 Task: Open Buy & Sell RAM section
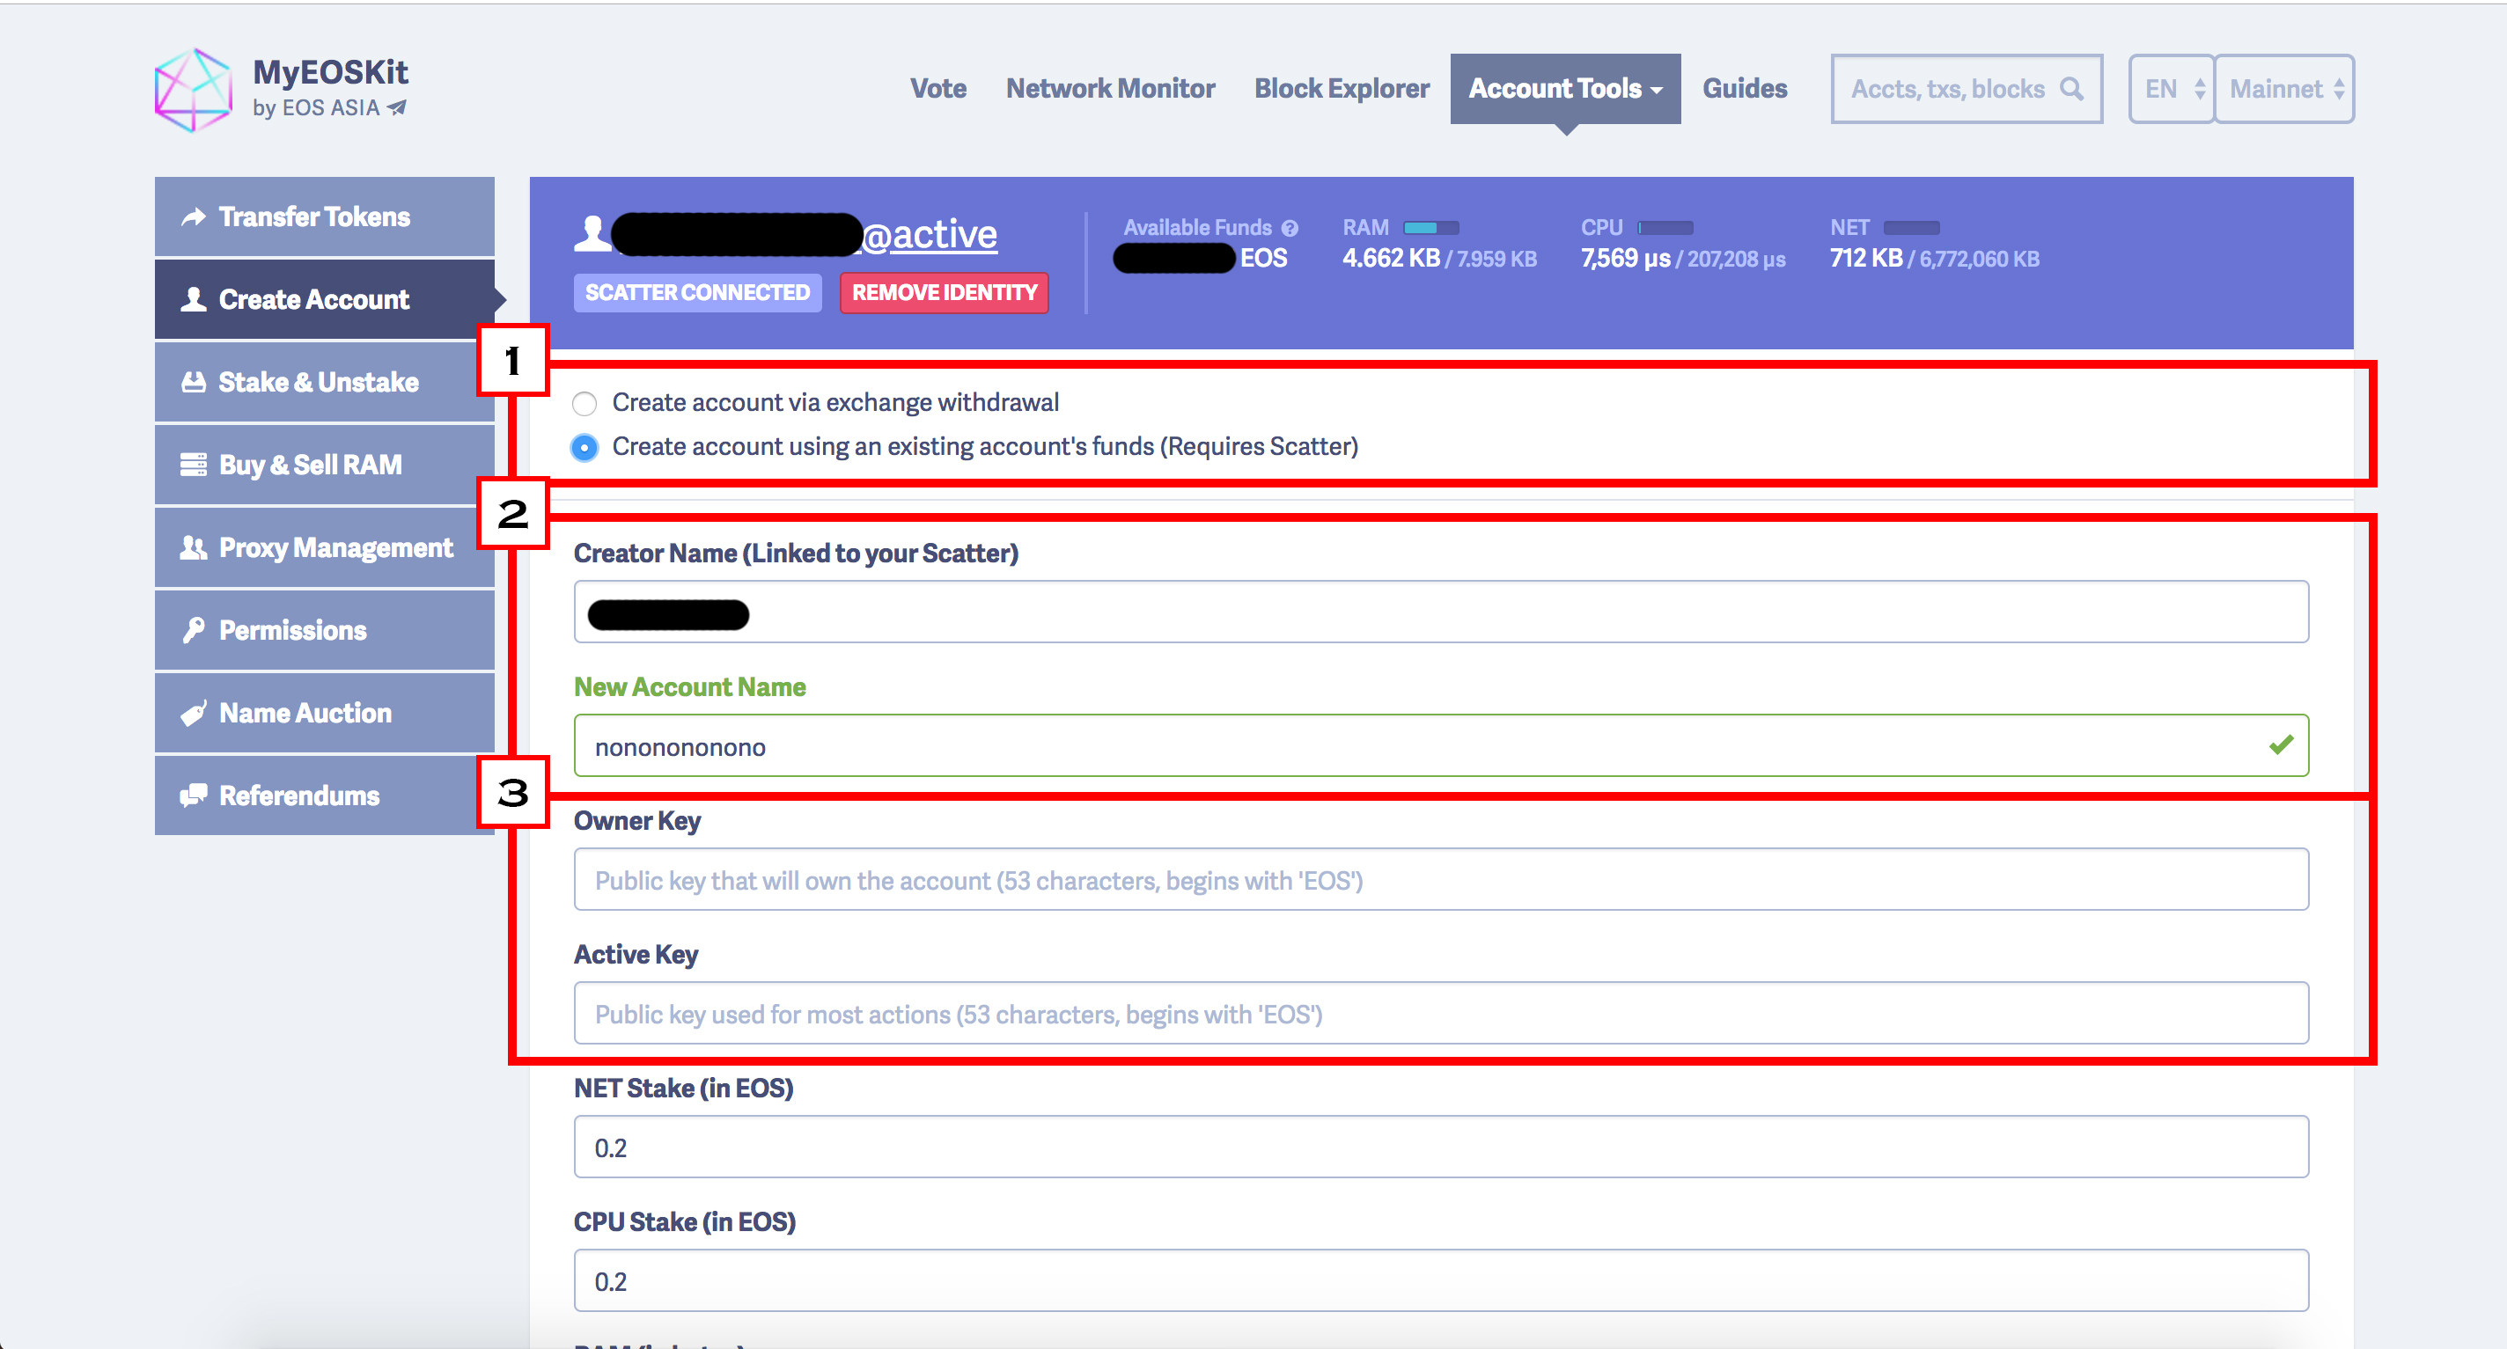click(x=324, y=465)
